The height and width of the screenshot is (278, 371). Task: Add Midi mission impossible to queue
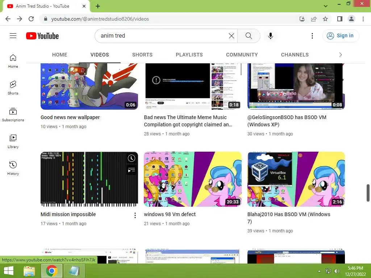click(131, 170)
